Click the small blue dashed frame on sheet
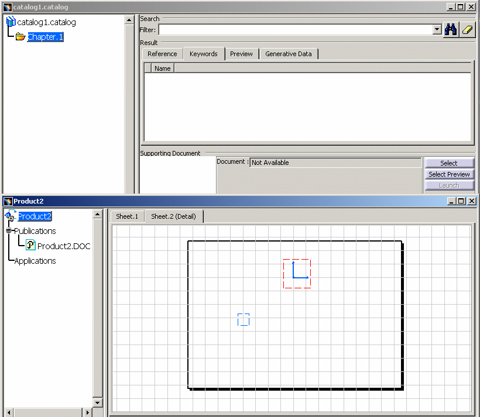480x417 pixels. (244, 319)
